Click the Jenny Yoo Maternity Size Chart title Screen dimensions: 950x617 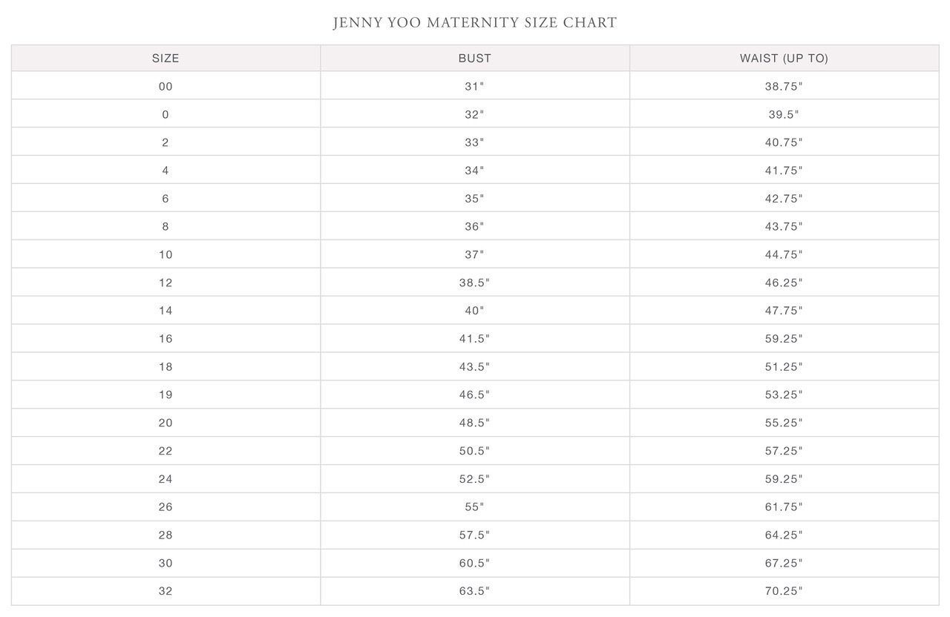coord(475,22)
